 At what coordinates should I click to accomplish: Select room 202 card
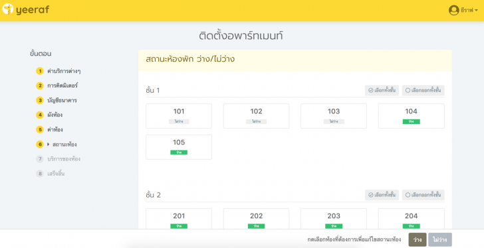point(256,219)
